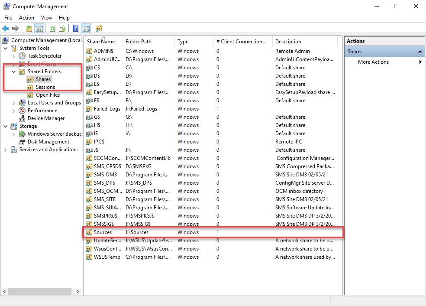The height and width of the screenshot is (306, 426).
Task: Collapse the Storage tree node
Action: click(6, 126)
